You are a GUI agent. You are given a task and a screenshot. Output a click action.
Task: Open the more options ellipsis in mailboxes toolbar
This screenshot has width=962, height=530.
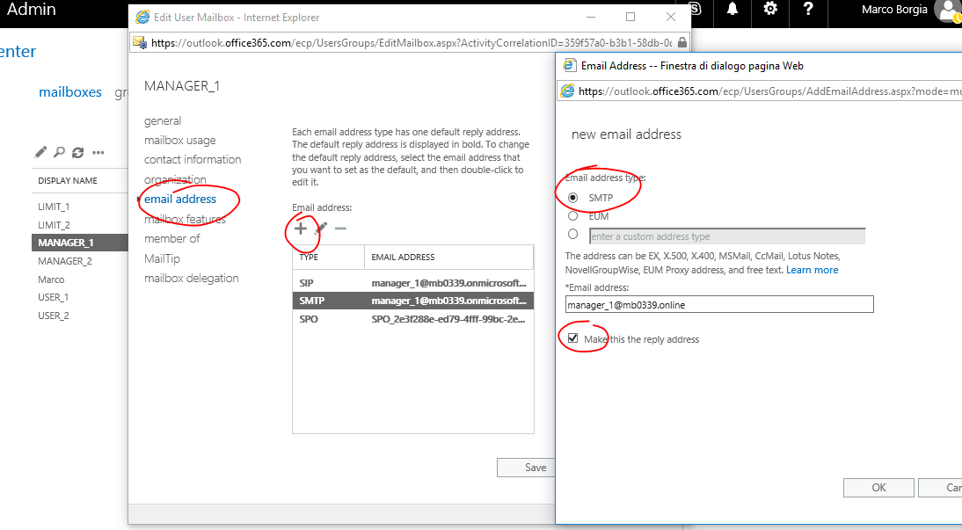tap(98, 153)
